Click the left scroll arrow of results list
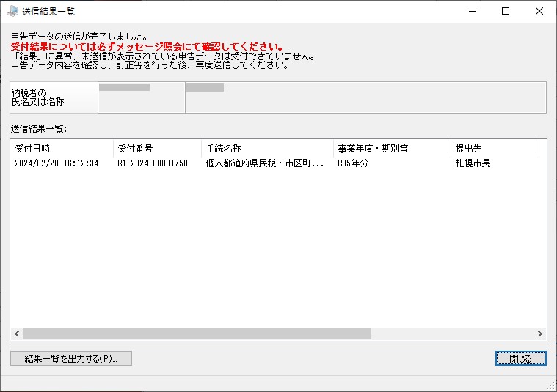 pyautogui.click(x=17, y=333)
